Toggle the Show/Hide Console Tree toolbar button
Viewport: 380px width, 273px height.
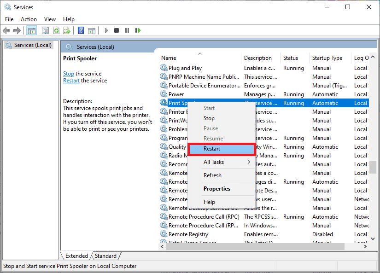click(31, 30)
